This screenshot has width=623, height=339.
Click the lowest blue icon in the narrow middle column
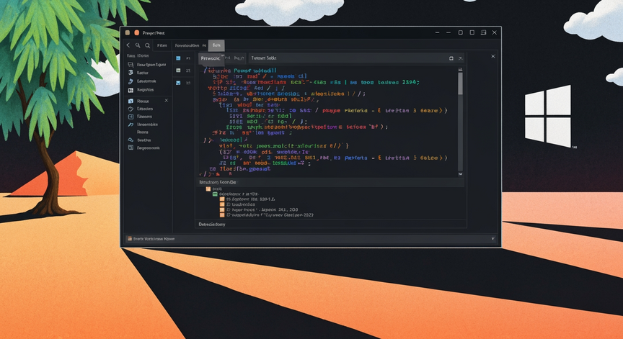point(178,83)
